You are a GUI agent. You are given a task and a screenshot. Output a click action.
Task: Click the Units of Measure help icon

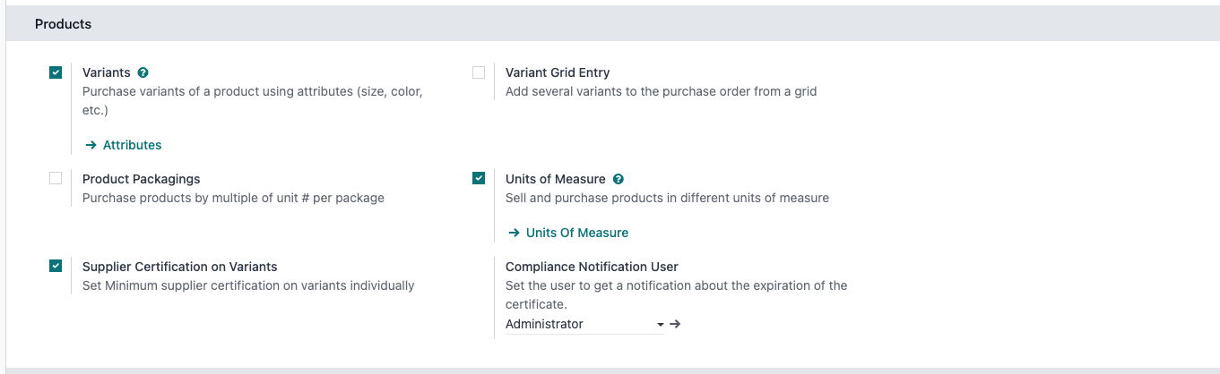click(x=619, y=179)
